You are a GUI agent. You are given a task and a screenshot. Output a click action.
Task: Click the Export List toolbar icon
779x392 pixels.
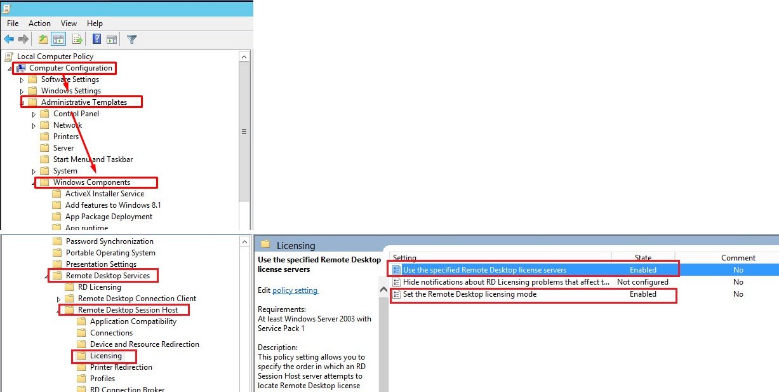tap(77, 39)
